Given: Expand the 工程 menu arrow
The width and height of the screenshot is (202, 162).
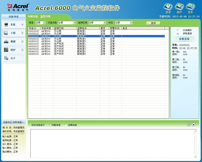Looking at the screenshot, I should (23, 33).
